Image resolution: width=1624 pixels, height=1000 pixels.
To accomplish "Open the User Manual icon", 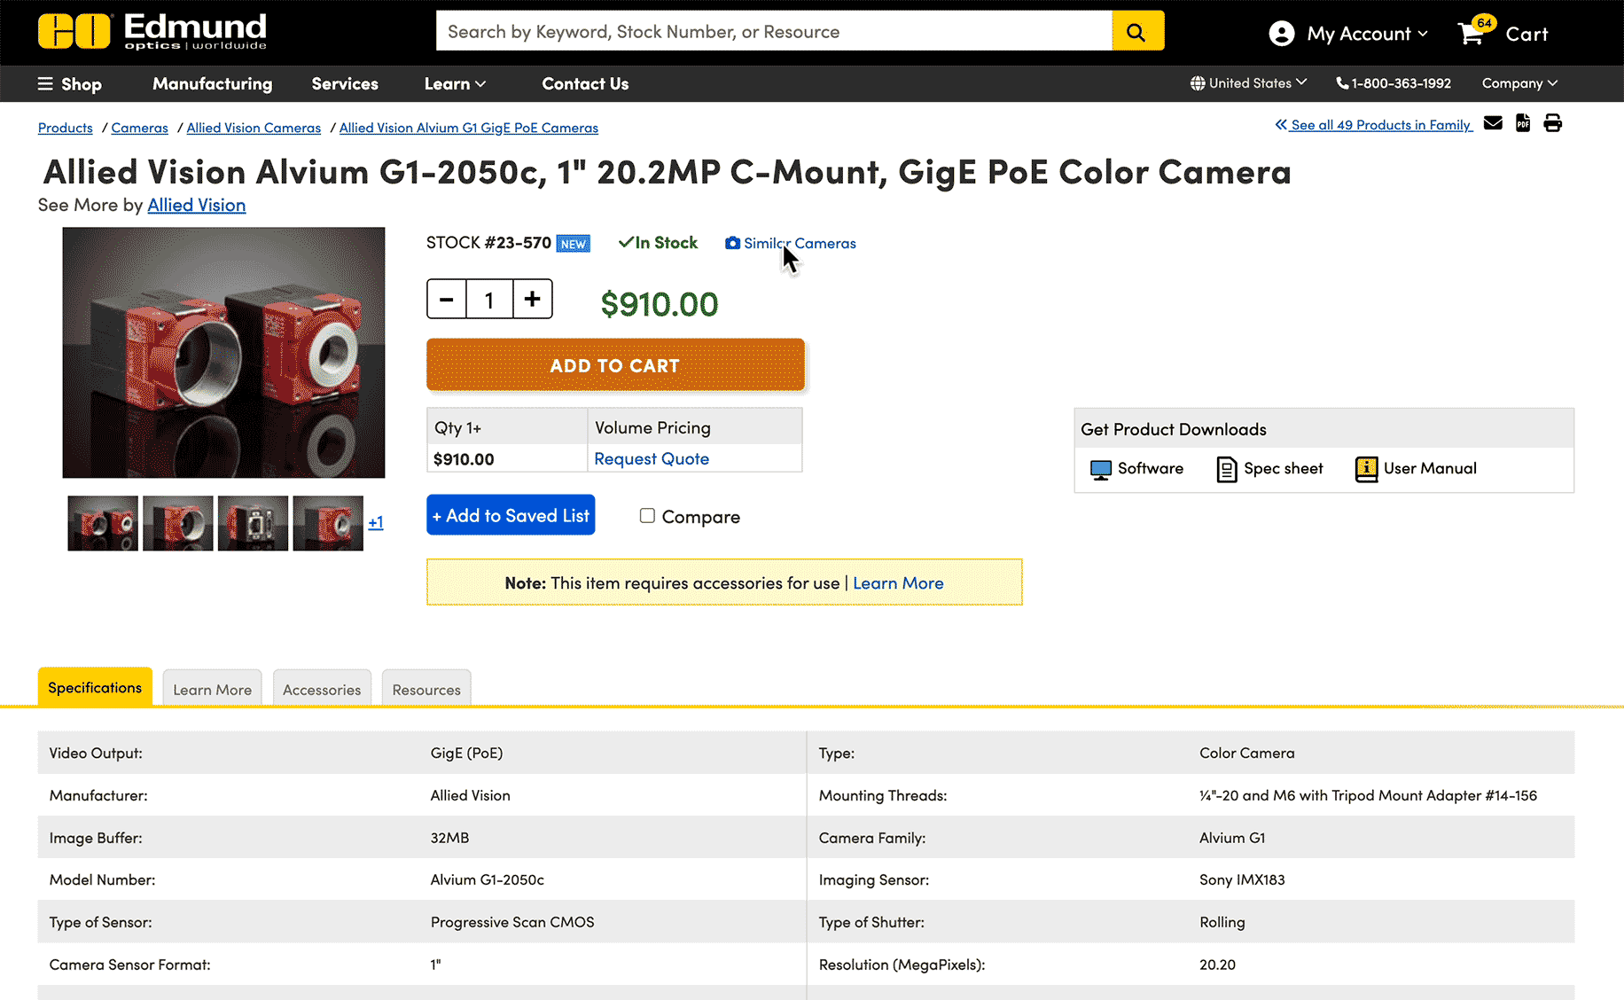I will [1366, 469].
